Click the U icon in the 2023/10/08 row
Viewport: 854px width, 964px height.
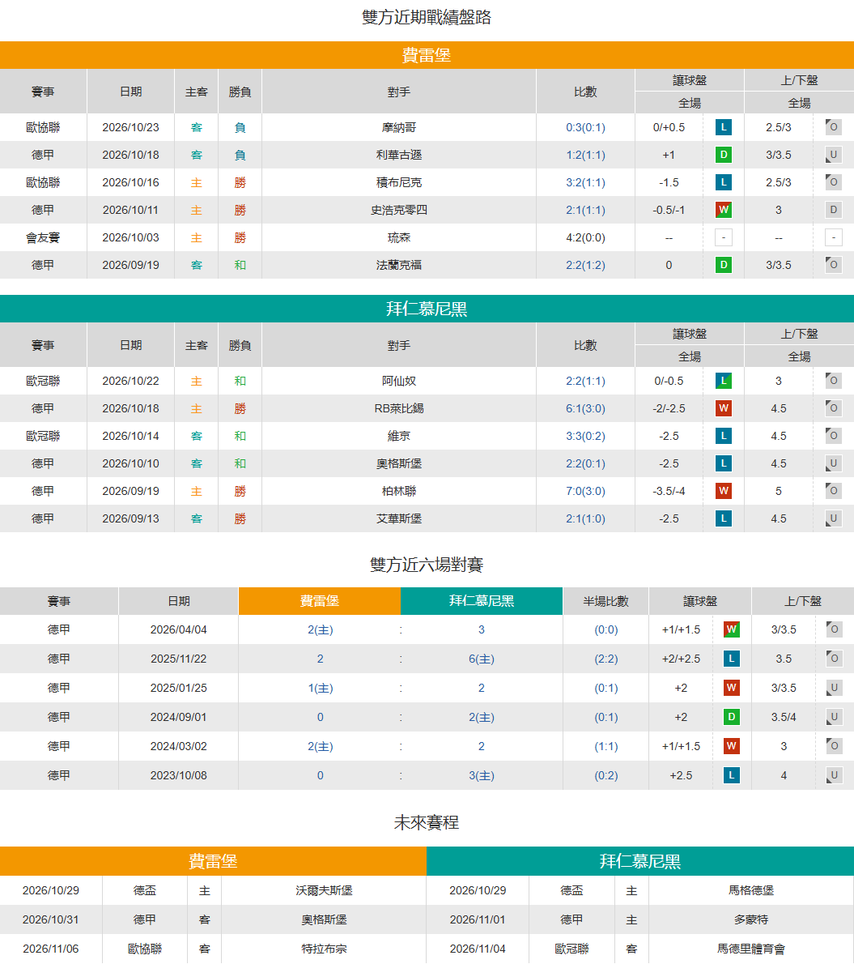click(x=834, y=775)
